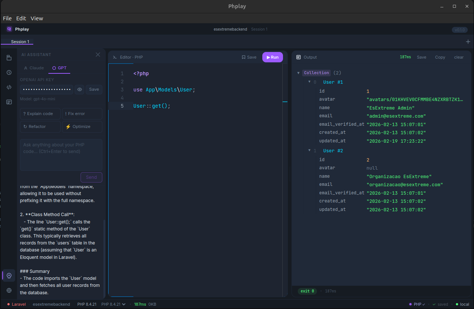Click line 5 User::get() code
This screenshot has height=309, width=474.
(152, 106)
